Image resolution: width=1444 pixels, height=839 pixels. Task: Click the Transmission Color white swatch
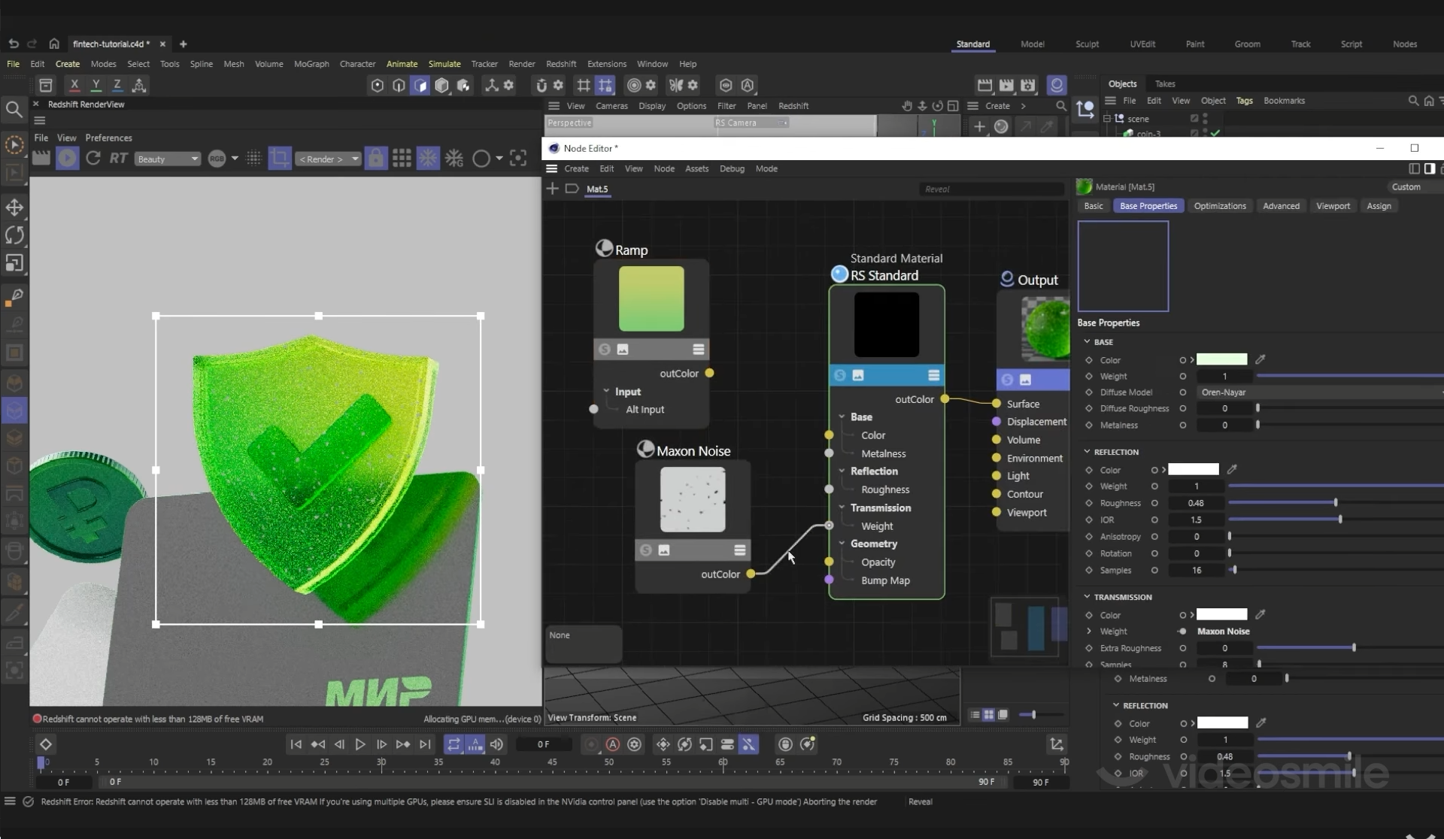point(1221,615)
